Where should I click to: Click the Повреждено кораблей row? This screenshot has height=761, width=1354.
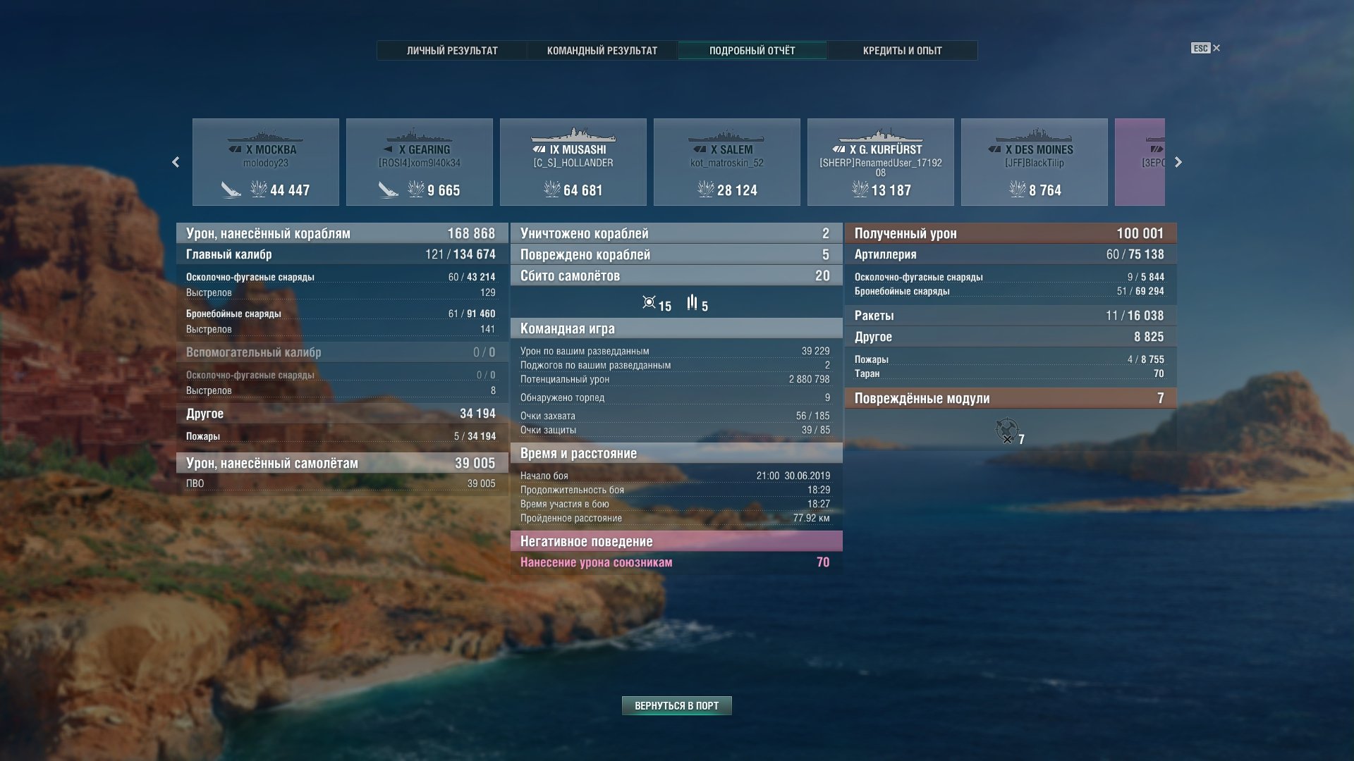point(676,254)
